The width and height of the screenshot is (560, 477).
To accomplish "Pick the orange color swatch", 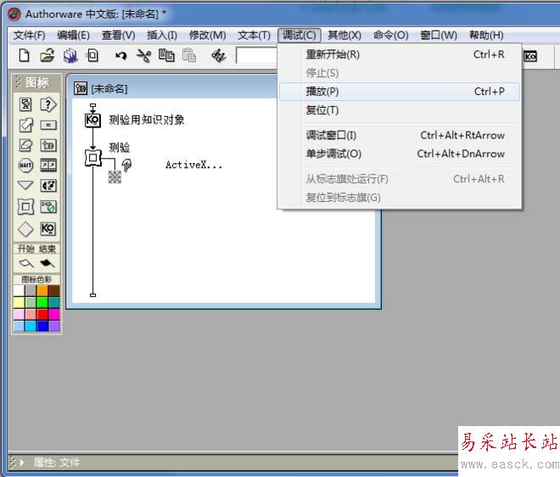I will click(42, 290).
